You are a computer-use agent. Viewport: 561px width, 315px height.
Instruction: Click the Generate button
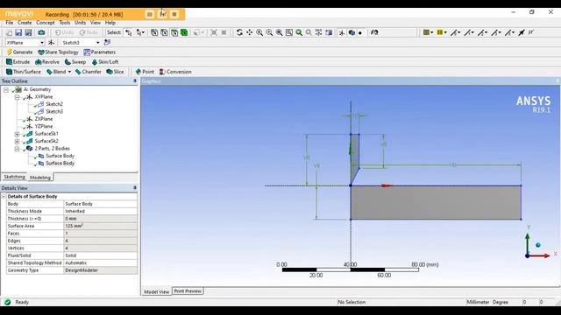coord(19,52)
